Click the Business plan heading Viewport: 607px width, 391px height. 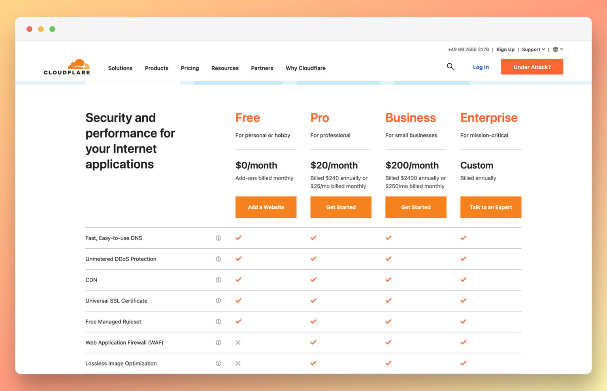tap(411, 118)
